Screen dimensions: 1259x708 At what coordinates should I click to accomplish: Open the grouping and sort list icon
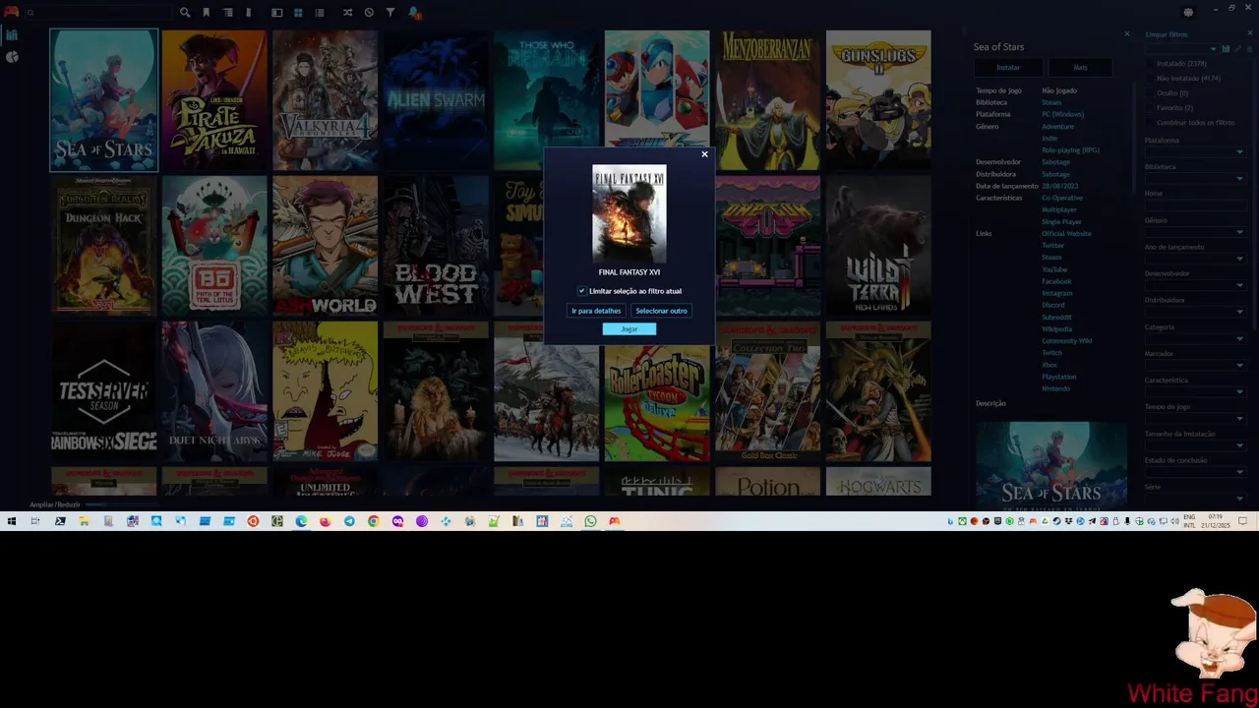(x=227, y=13)
